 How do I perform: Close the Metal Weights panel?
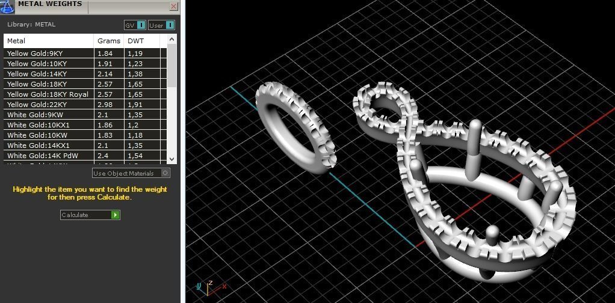tap(173, 6)
